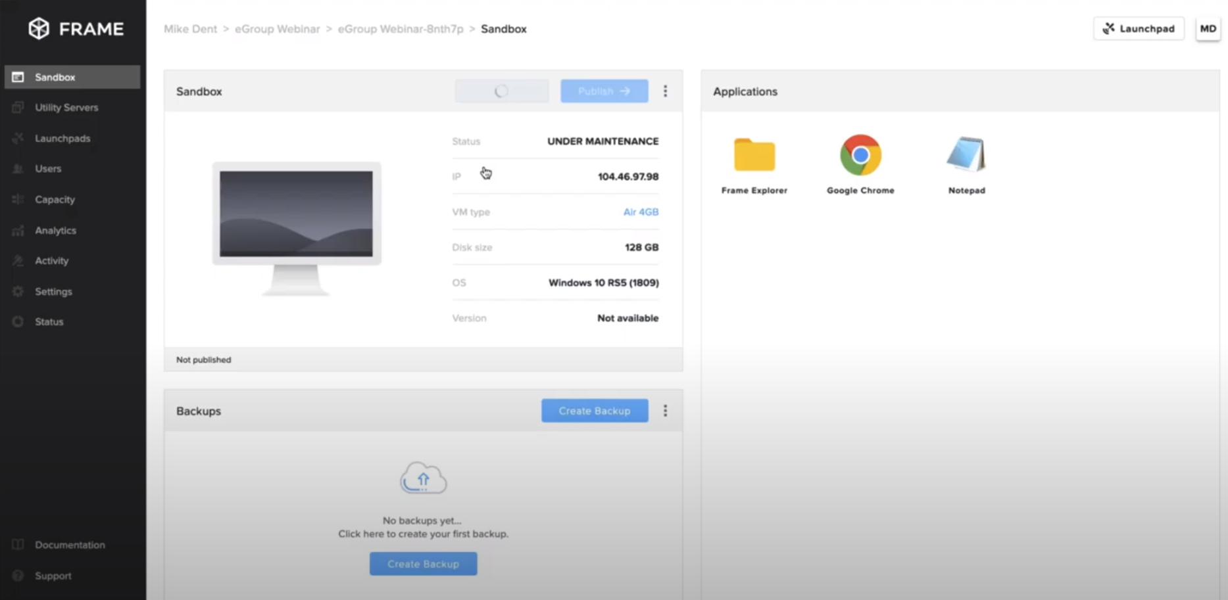Image resolution: width=1228 pixels, height=600 pixels.
Task: Open the Notepad application icon
Action: click(x=966, y=154)
